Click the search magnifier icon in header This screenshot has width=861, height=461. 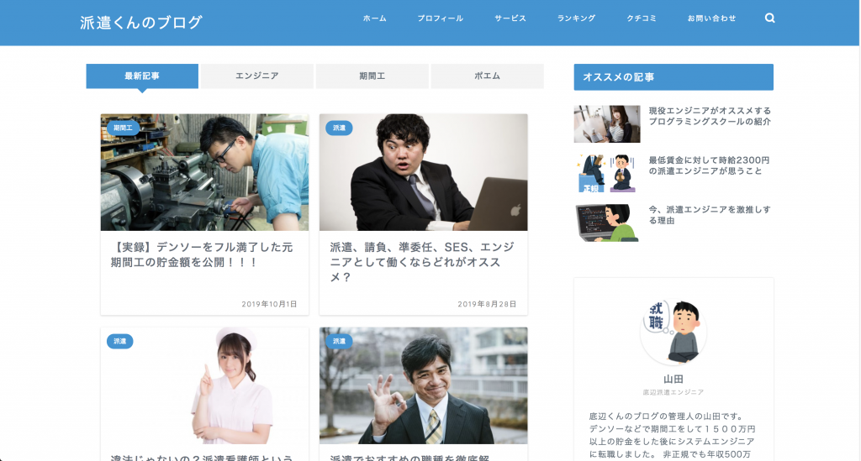(x=769, y=18)
